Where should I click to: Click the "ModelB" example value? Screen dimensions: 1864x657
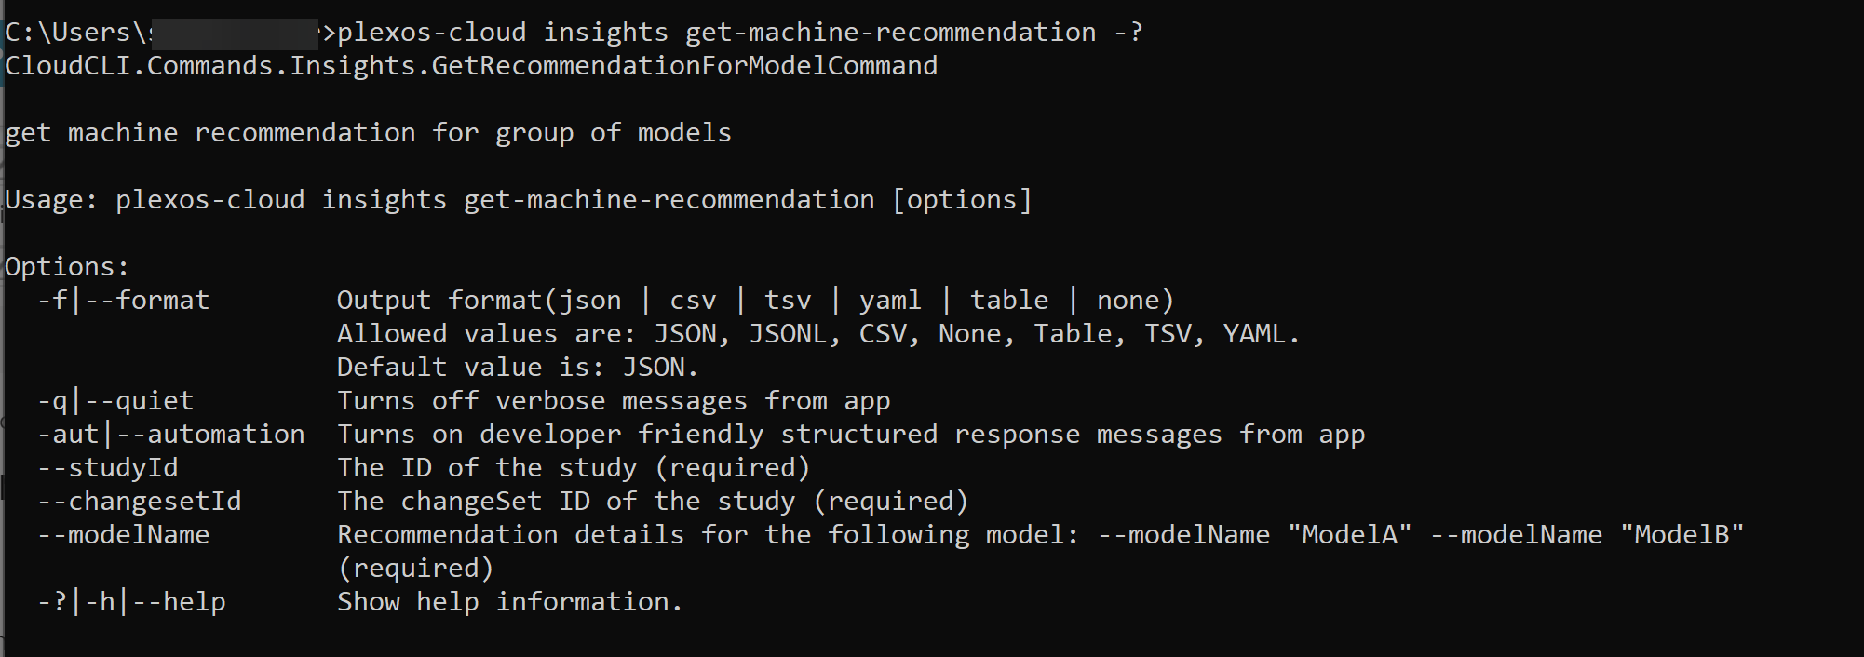click(1682, 534)
